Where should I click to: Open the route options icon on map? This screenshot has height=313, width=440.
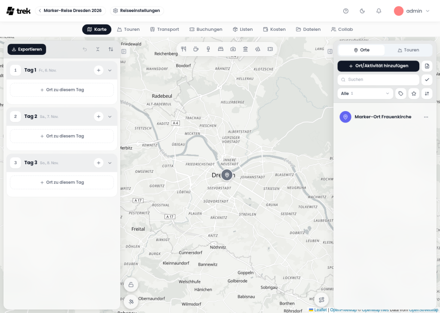[x=321, y=300]
